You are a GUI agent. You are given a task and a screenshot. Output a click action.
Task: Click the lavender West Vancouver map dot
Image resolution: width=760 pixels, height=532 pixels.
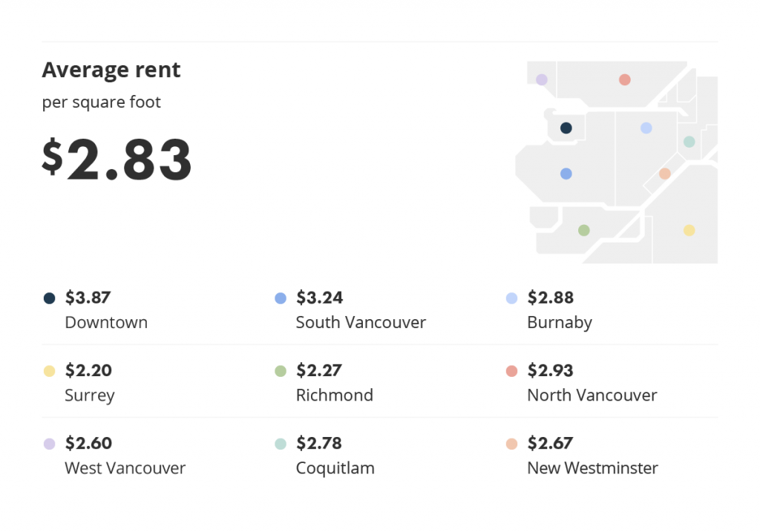tap(541, 79)
